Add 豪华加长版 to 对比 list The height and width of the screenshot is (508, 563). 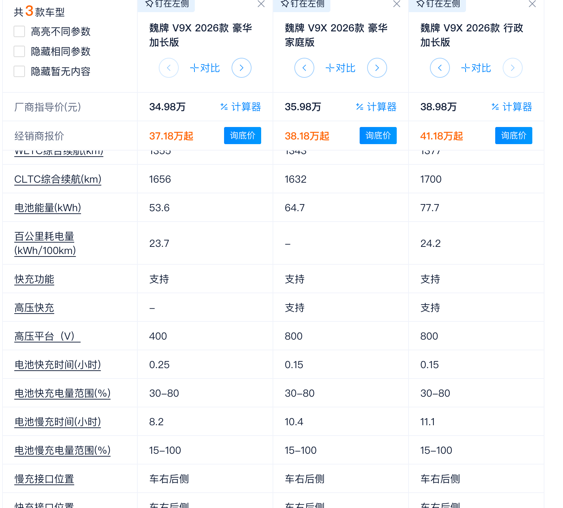(205, 68)
